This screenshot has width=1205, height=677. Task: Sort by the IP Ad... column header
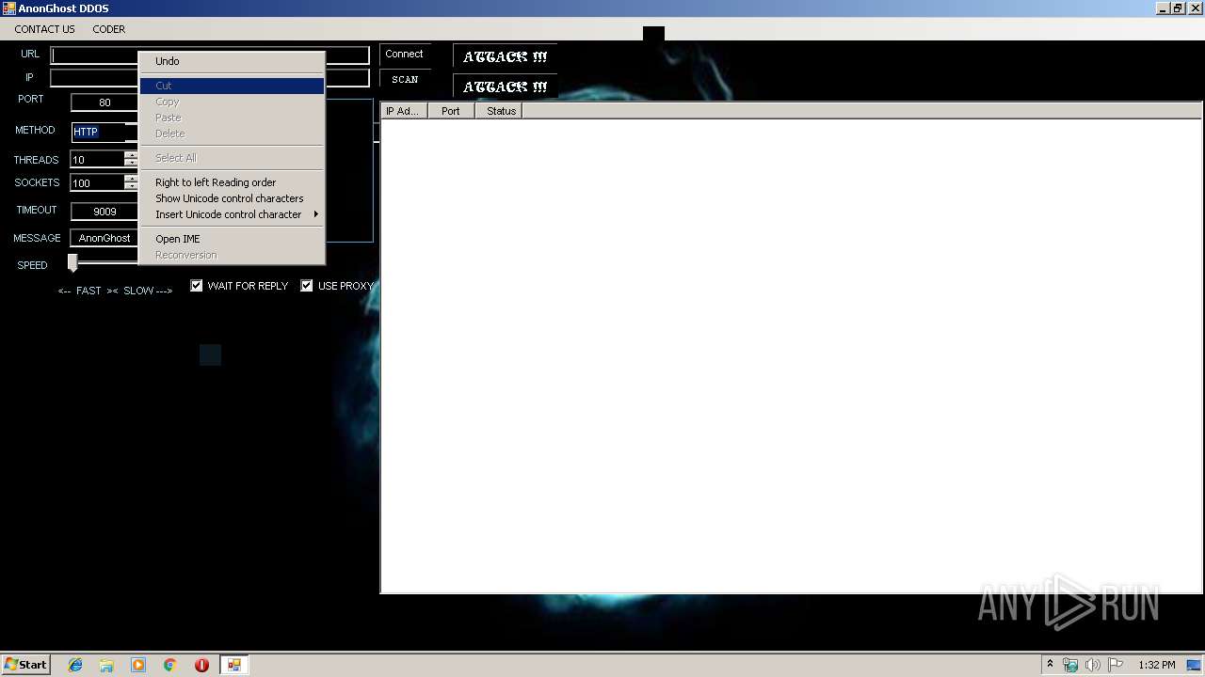pyautogui.click(x=404, y=111)
